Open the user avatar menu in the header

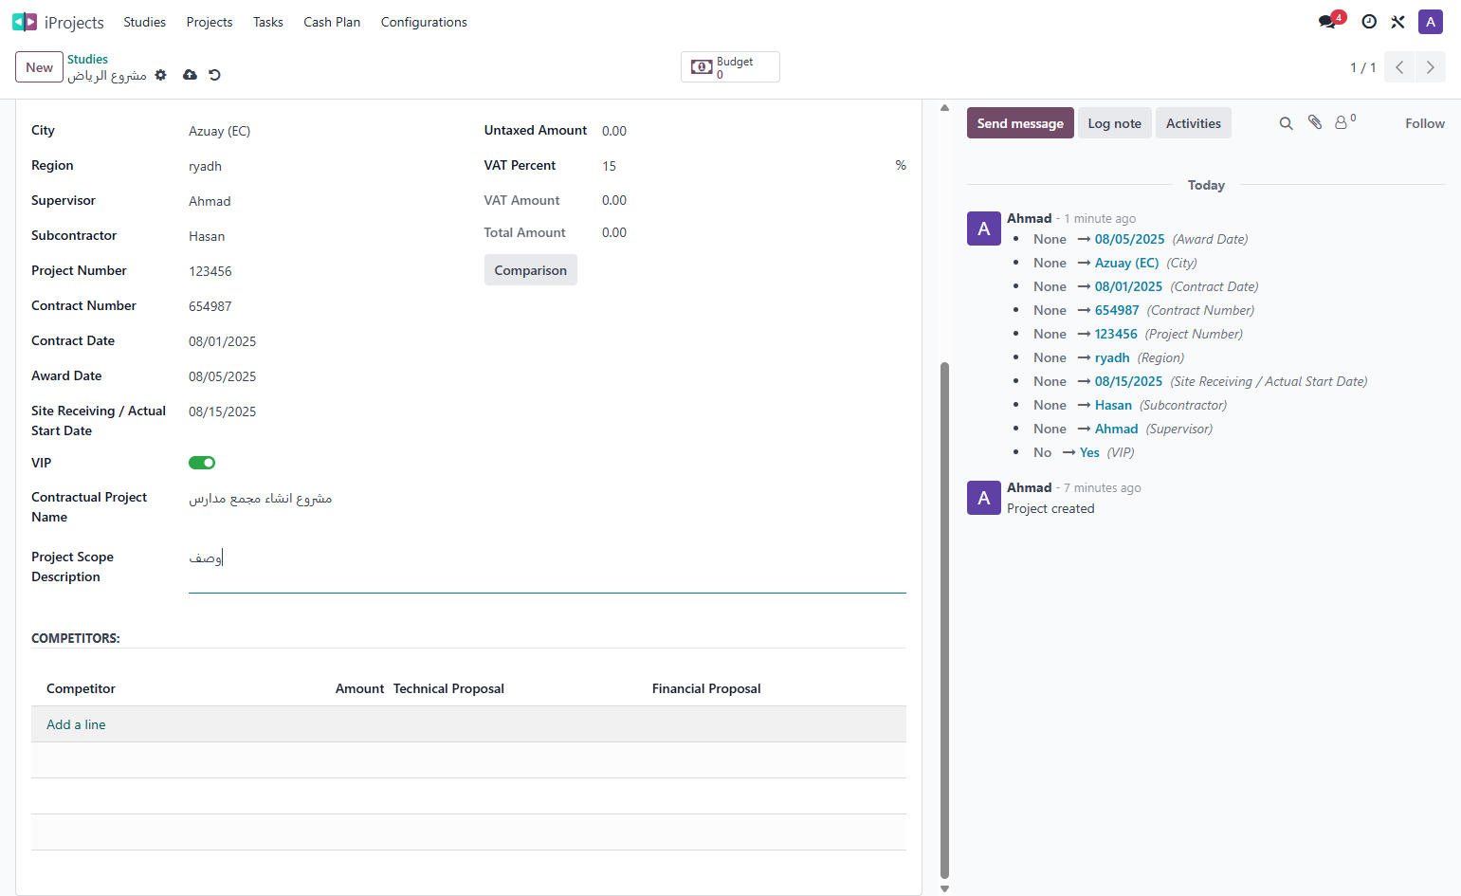coord(1431,22)
